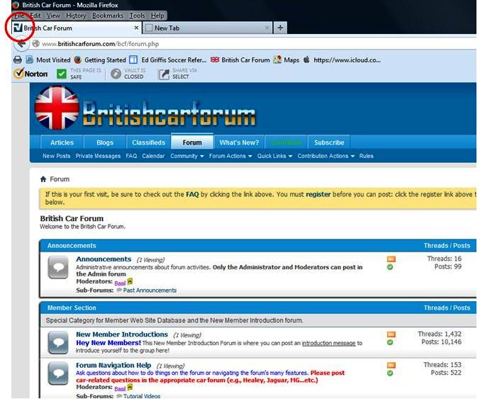Click the RSS feed icon for Announcements
Image resolution: width=480 pixels, height=399 pixels.
click(391, 259)
